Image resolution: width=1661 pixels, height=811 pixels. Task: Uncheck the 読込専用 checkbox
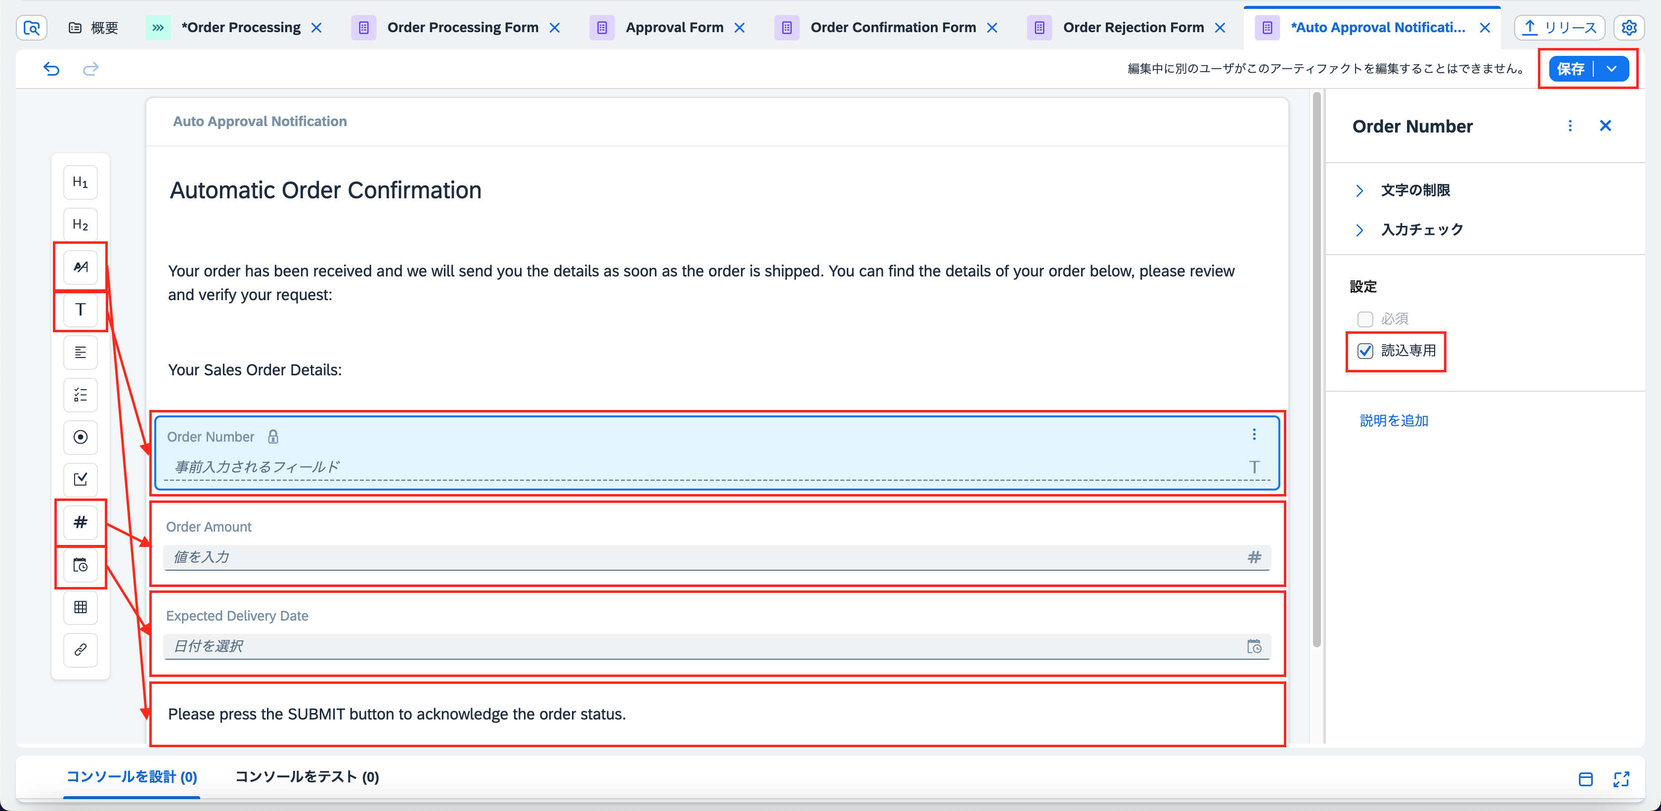click(1365, 351)
